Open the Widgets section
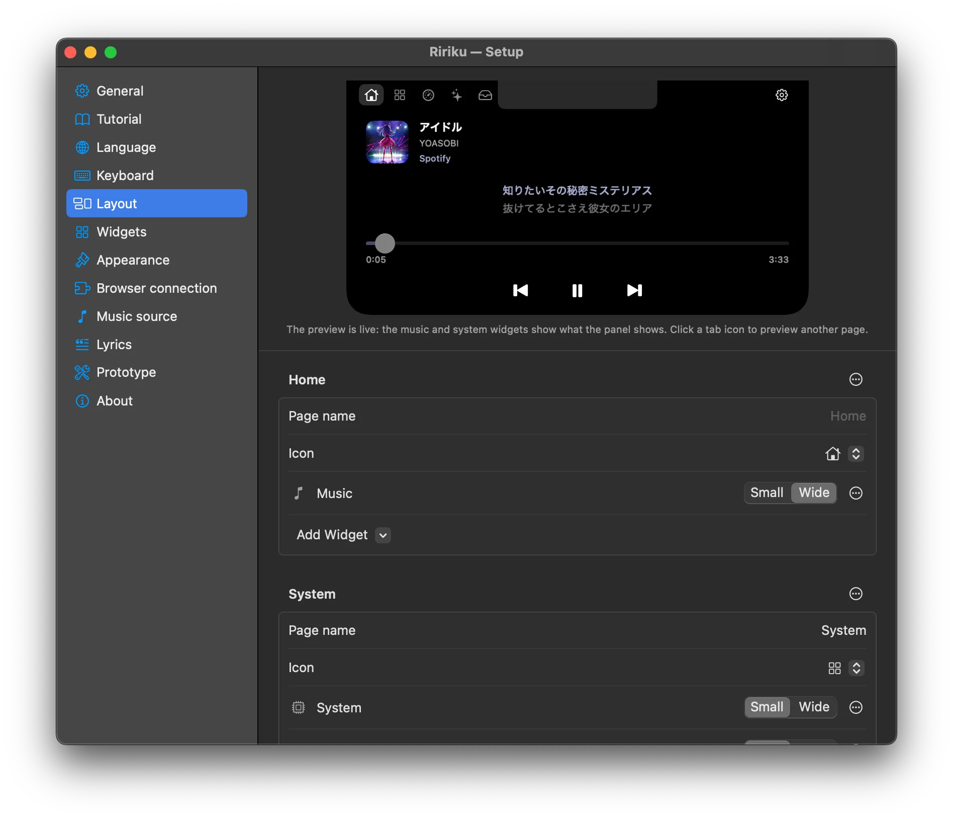Image resolution: width=953 pixels, height=819 pixels. pos(156,232)
